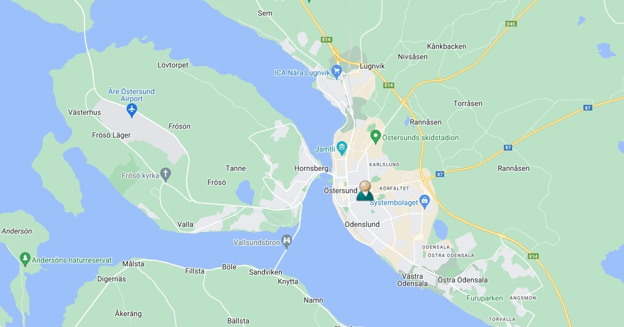This screenshot has height=327, width=624.
Task: Select the Lugnvik place name
Action: coord(372,66)
